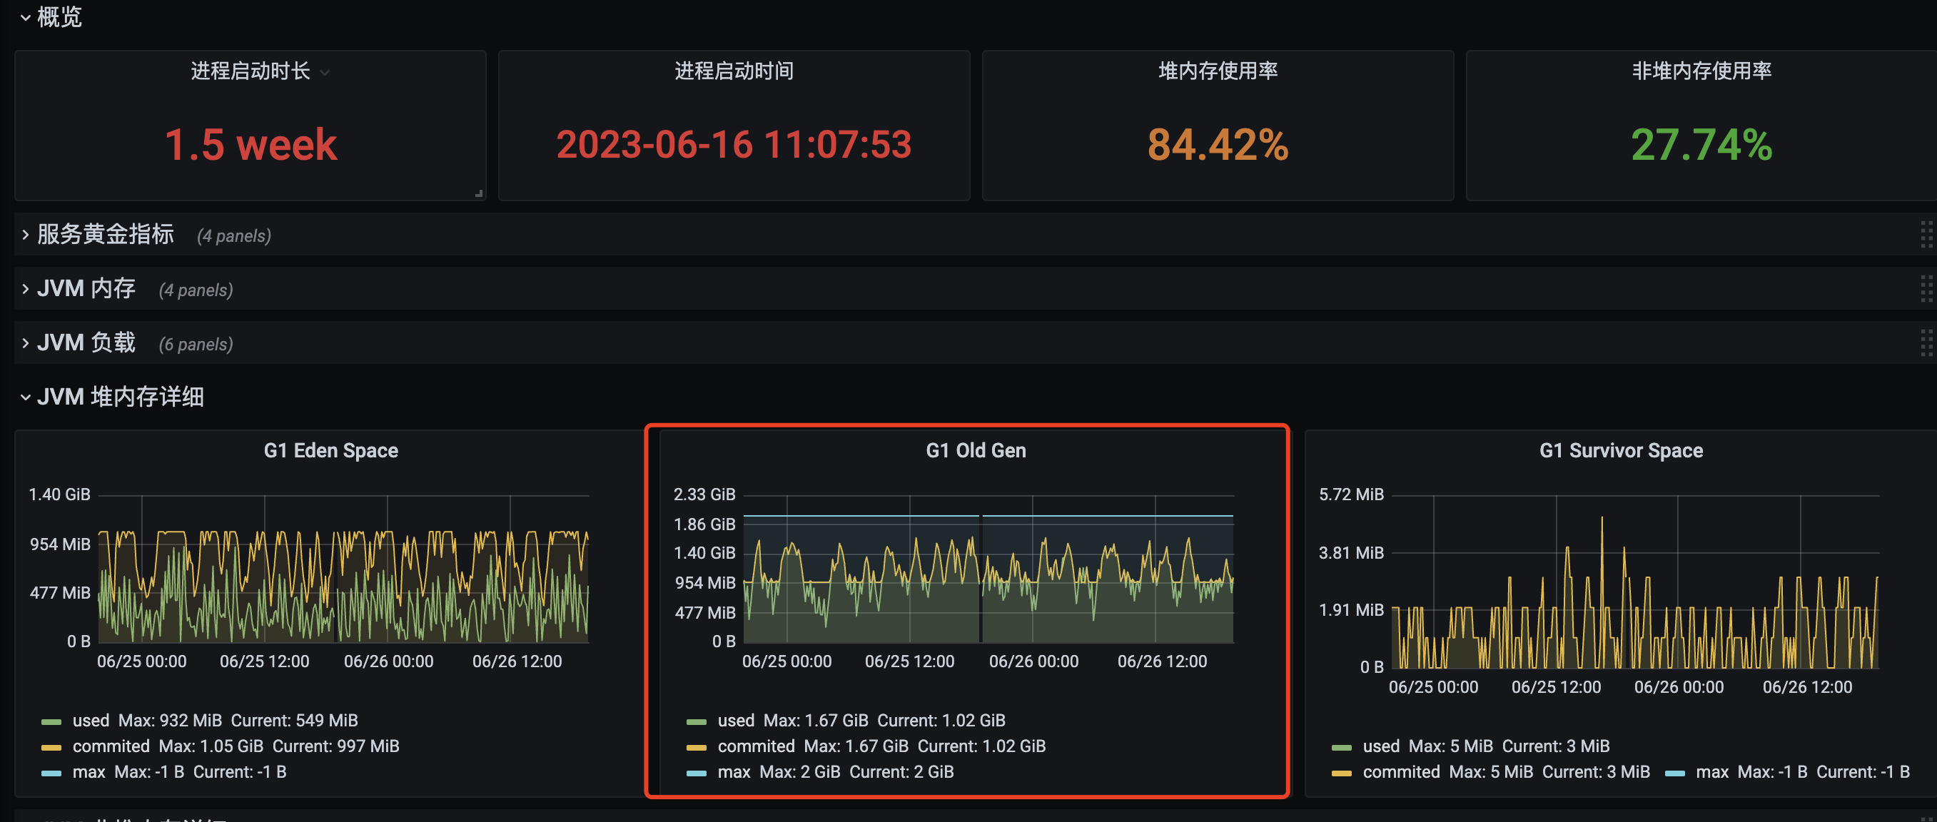
Task: Click blue max swatch in G1 Eden Space legend
Action: click(x=51, y=773)
